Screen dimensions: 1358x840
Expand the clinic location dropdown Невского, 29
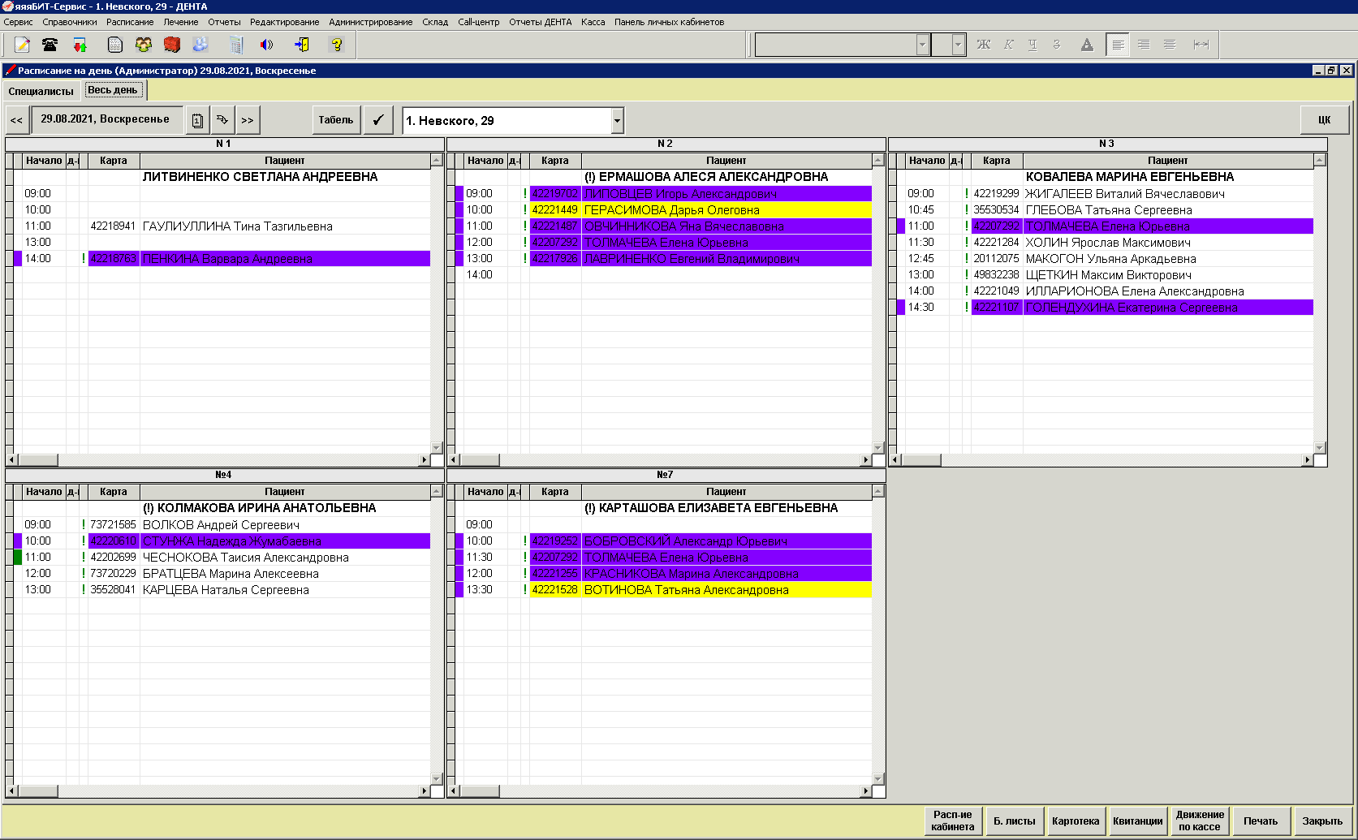click(x=617, y=121)
